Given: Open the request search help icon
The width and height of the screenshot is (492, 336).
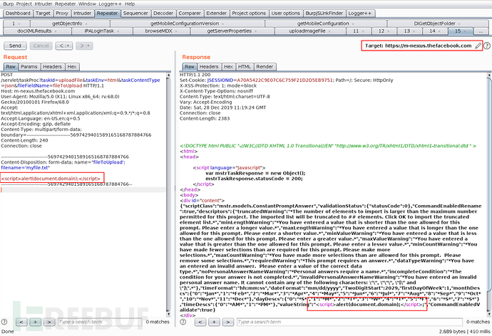Looking at the screenshot, I should click(x=4, y=322).
